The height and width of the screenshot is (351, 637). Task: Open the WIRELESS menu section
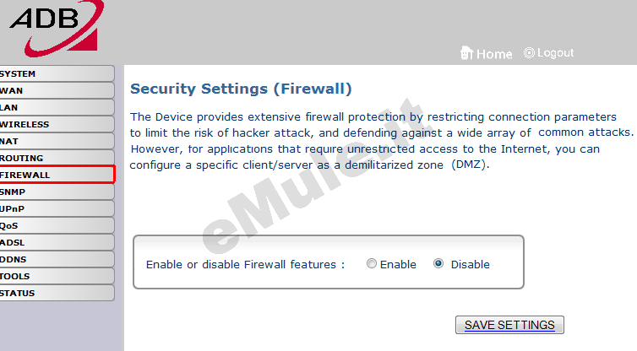pyautogui.click(x=57, y=124)
